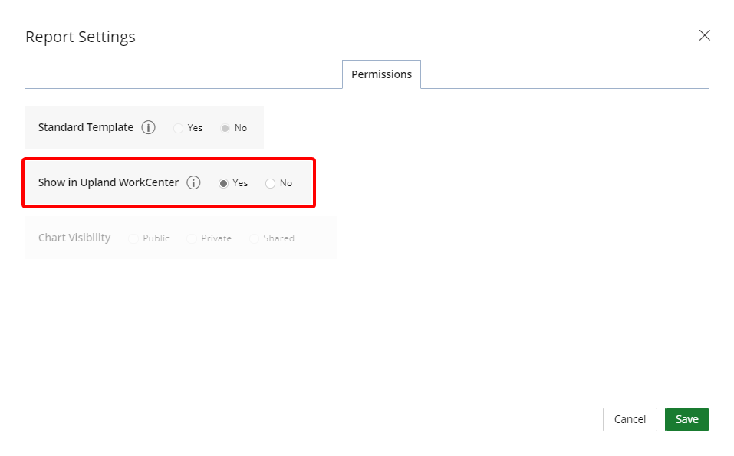Click the Show in Upland WorkCenter label
The height and width of the screenshot is (456, 734).
tap(108, 182)
